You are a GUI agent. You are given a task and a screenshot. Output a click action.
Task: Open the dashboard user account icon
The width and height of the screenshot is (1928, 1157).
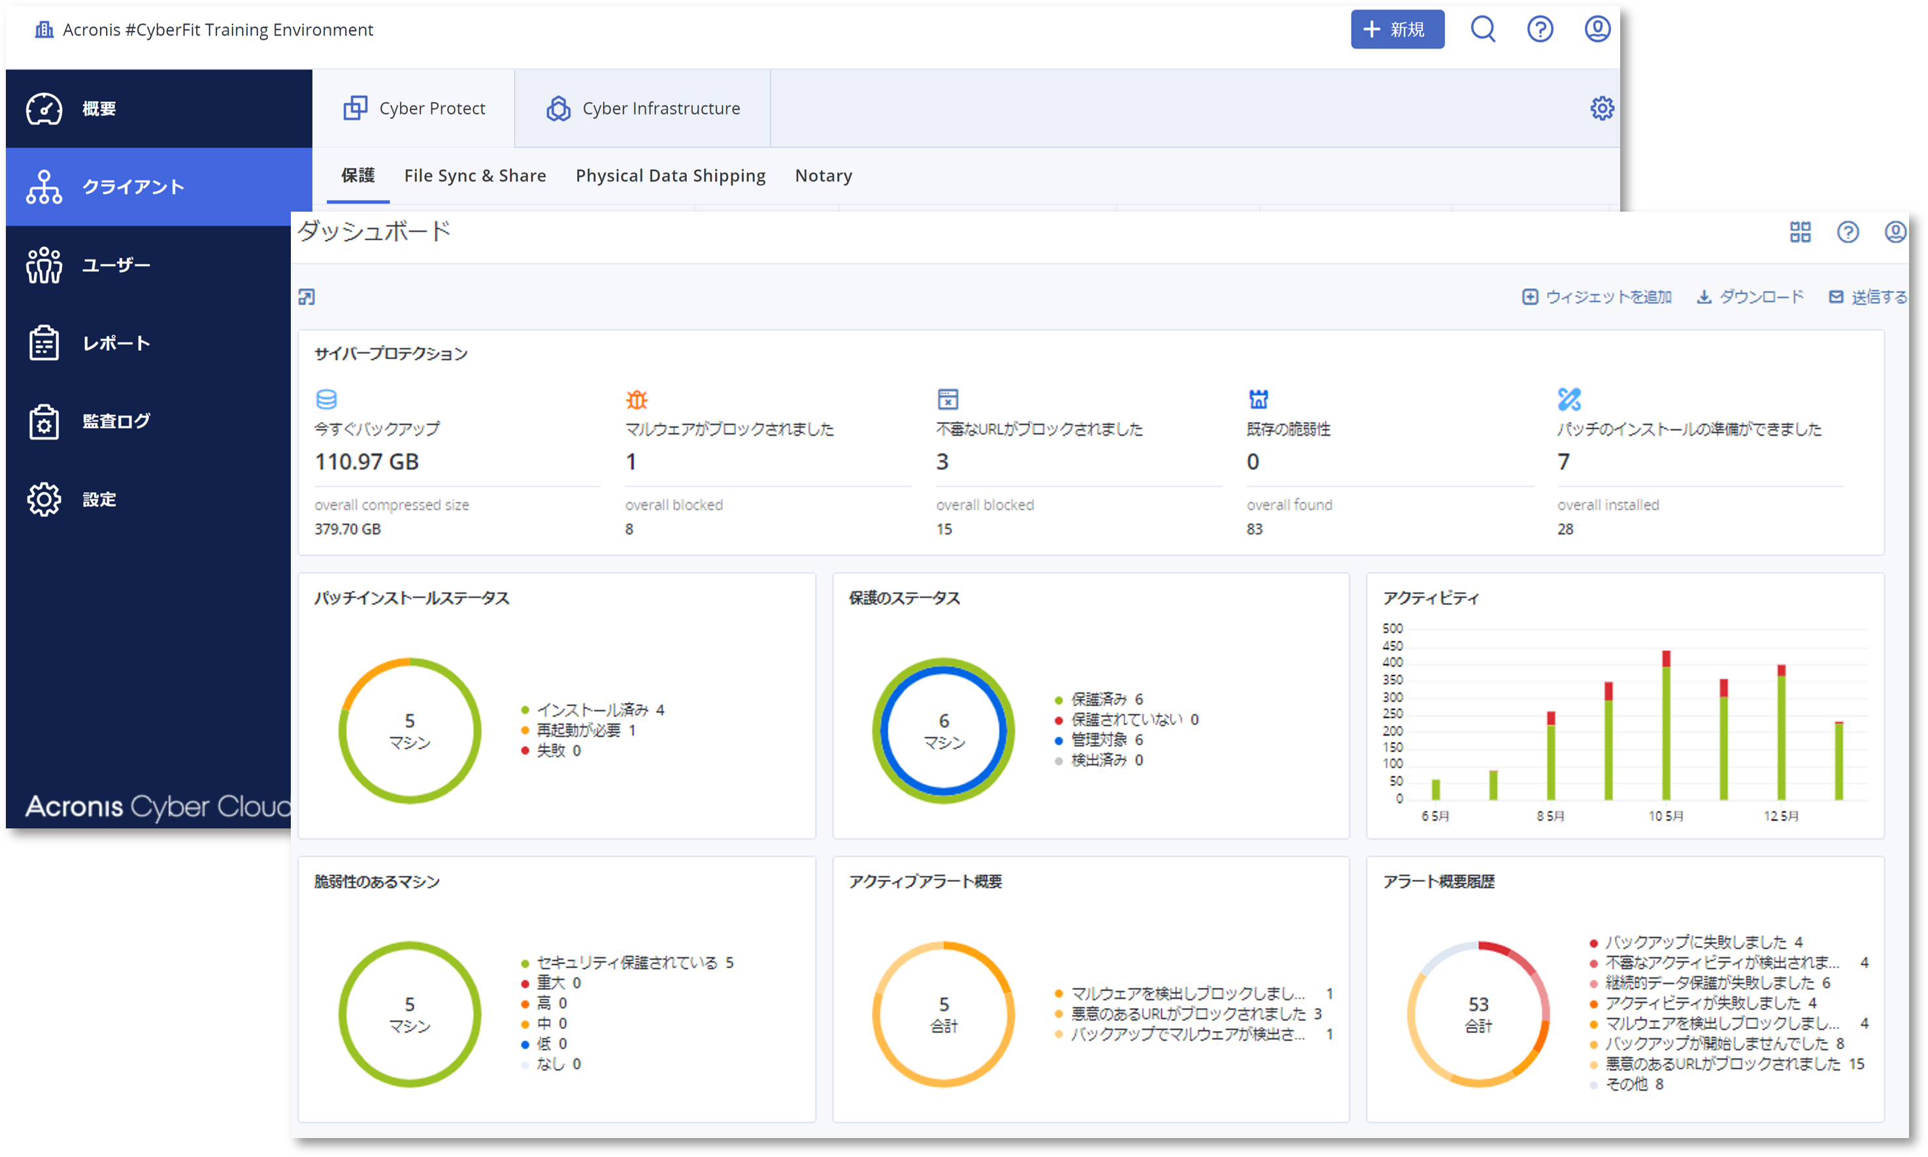click(x=1896, y=231)
